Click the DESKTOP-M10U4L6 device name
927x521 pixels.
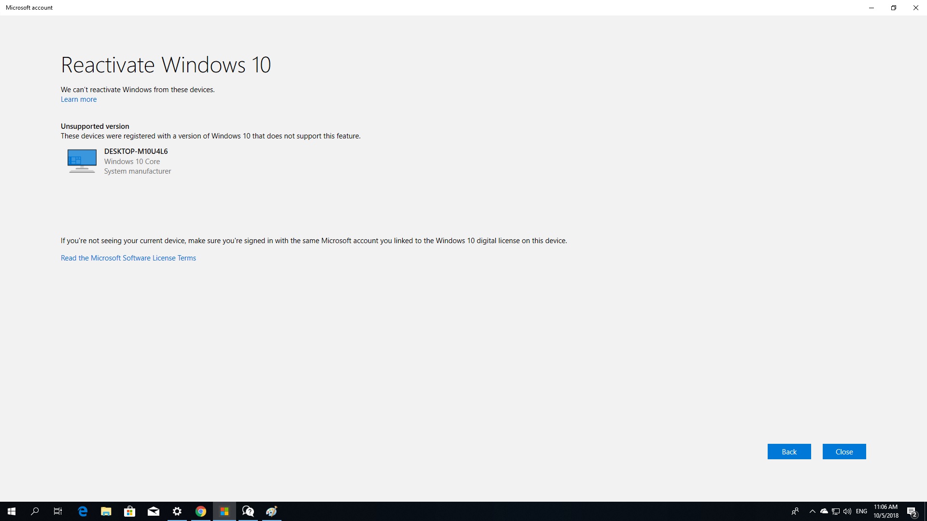point(136,151)
